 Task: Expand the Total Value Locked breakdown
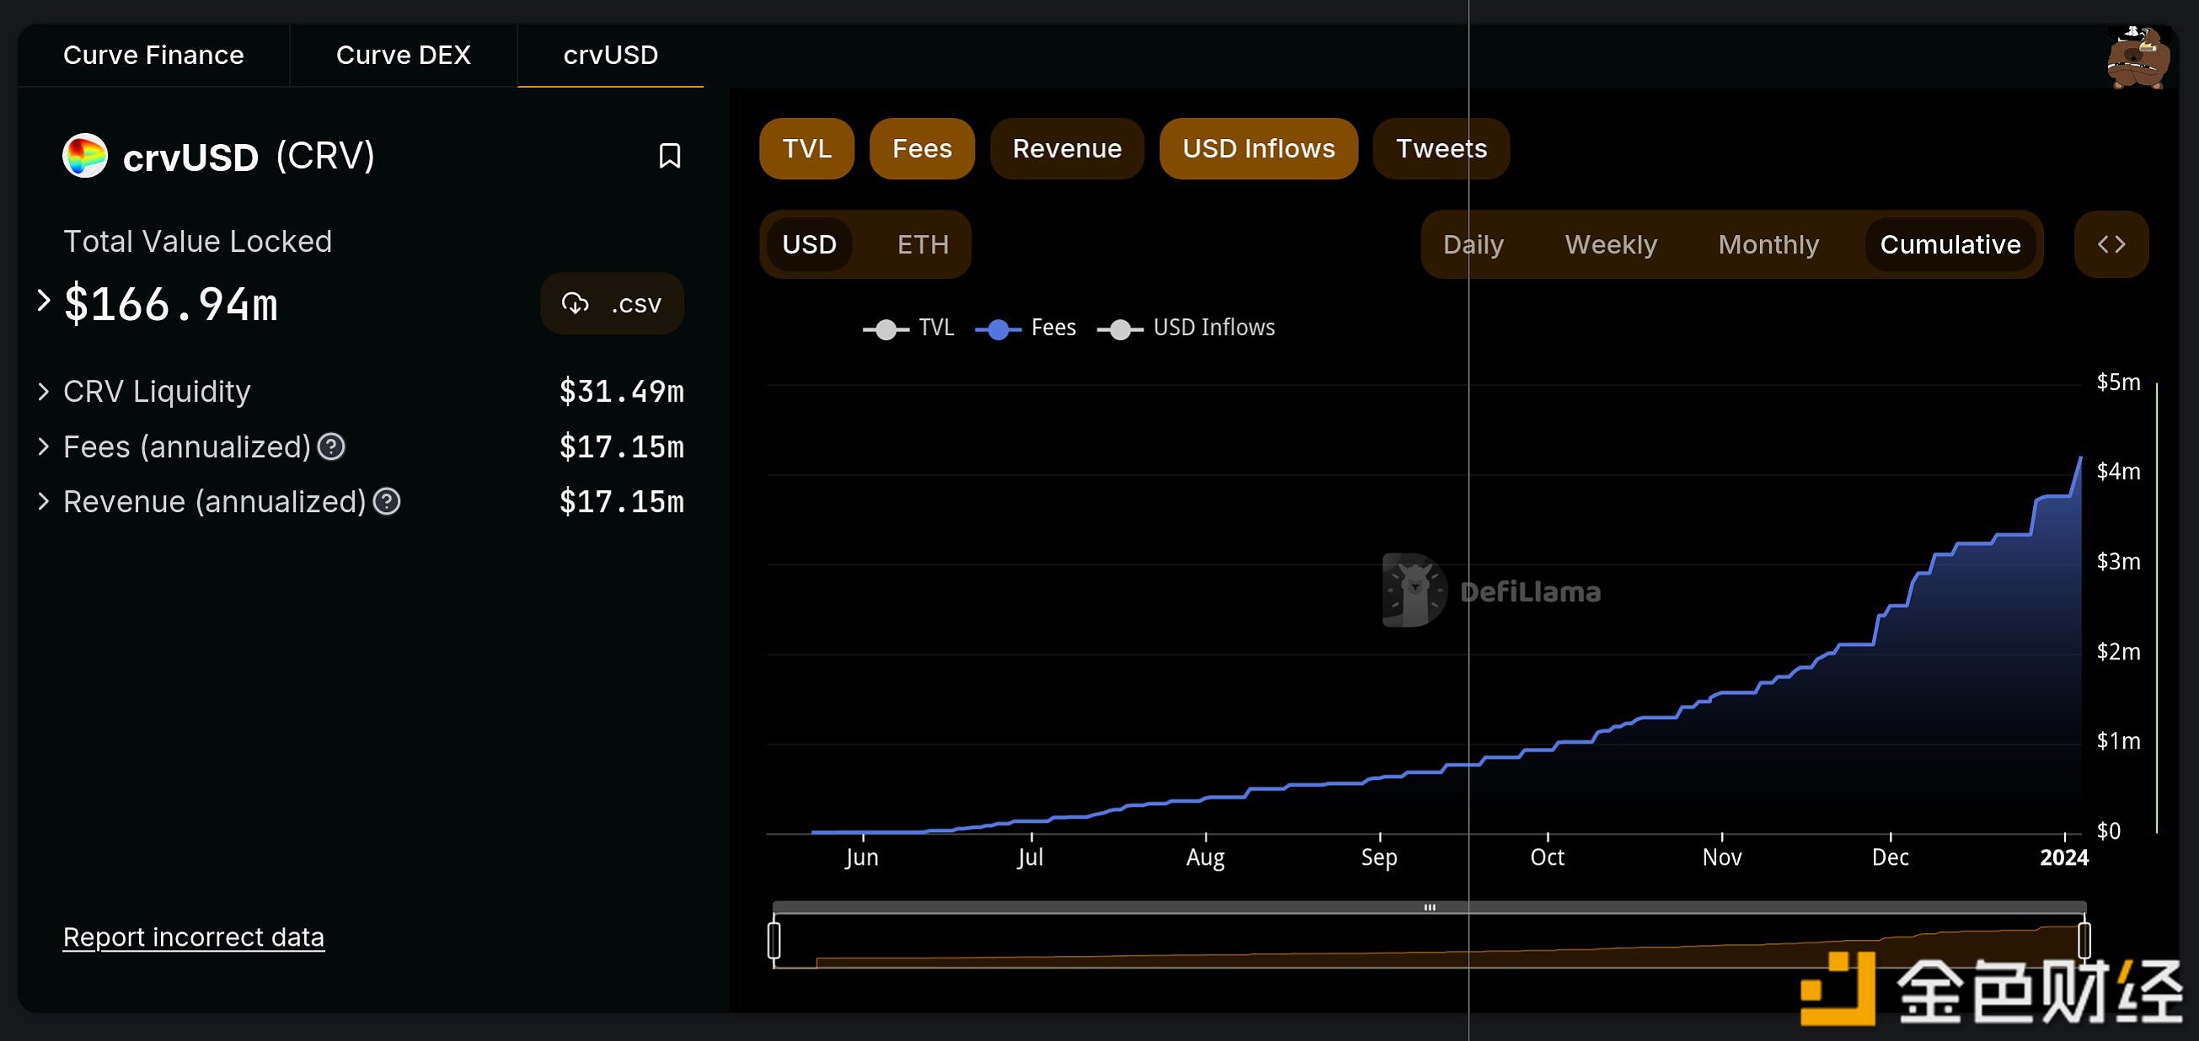[x=45, y=301]
